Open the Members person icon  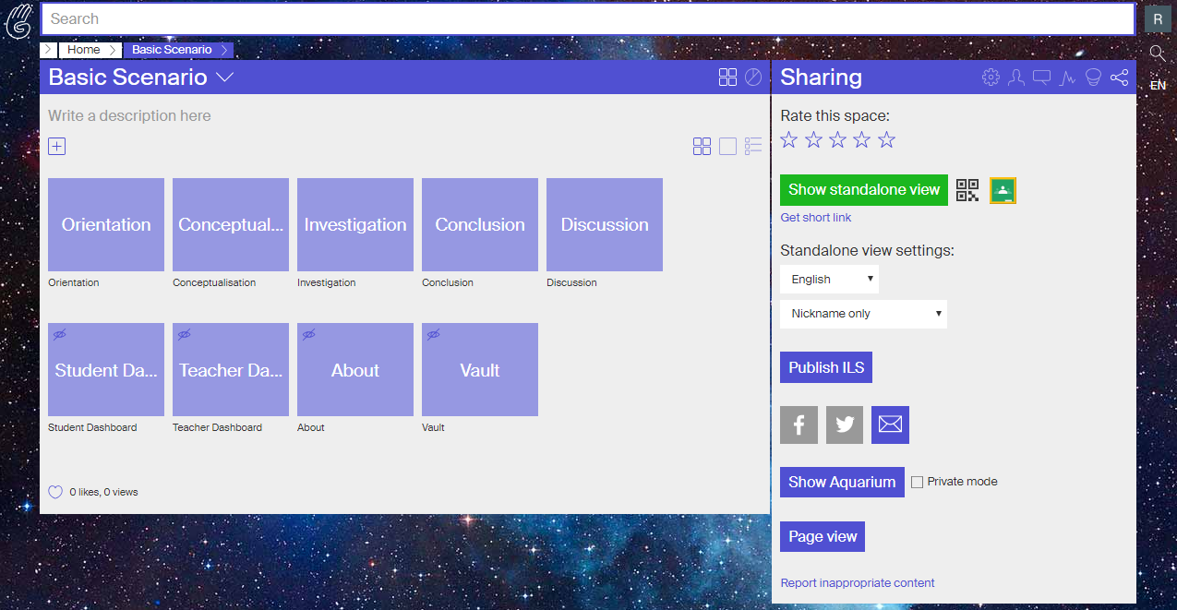1016,78
